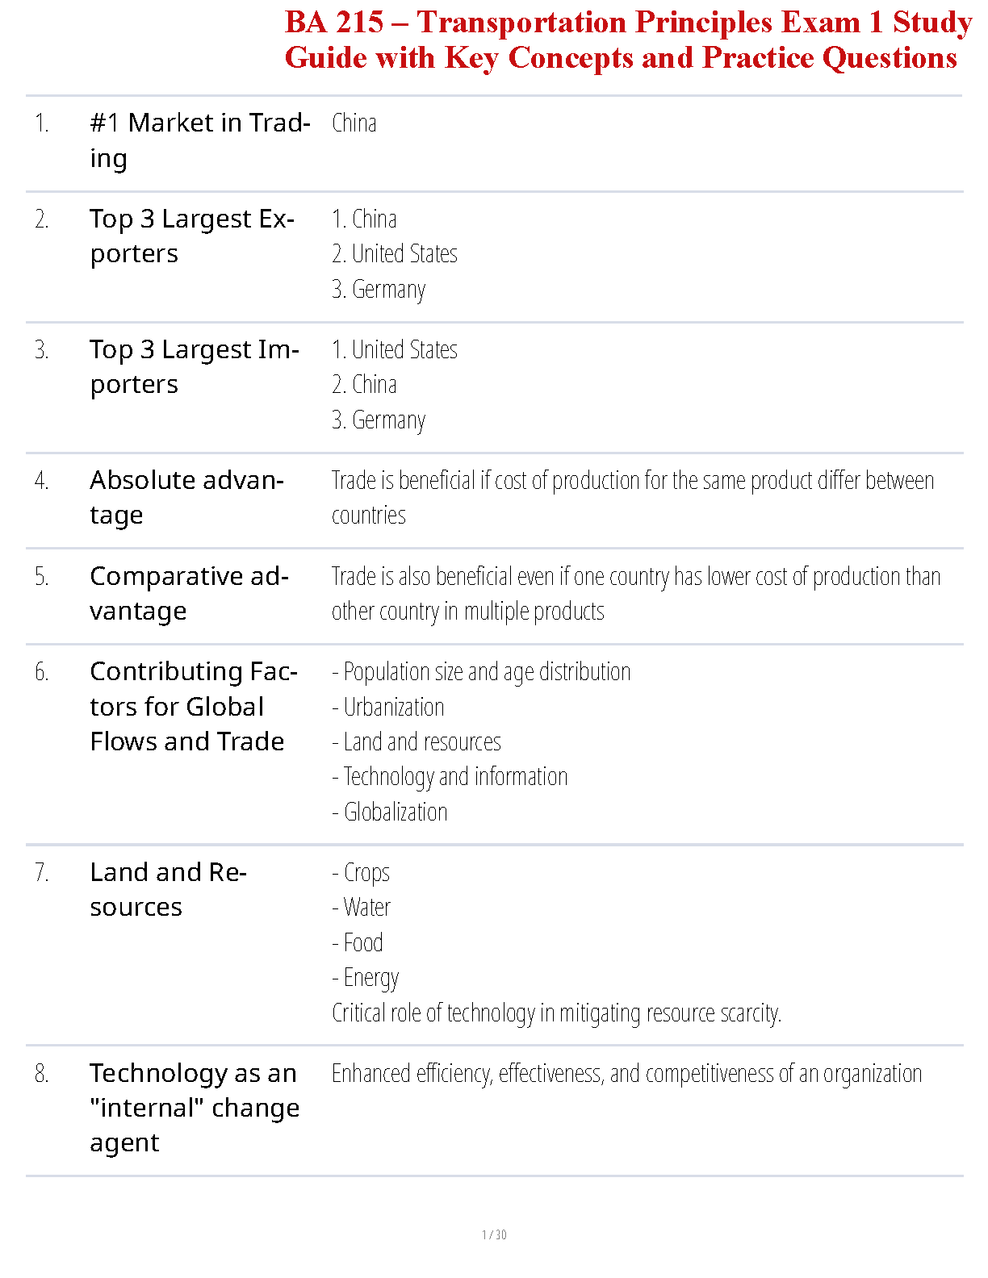Click "2. China" under largest importers
This screenshot has height=1278, width=988.
click(x=364, y=385)
